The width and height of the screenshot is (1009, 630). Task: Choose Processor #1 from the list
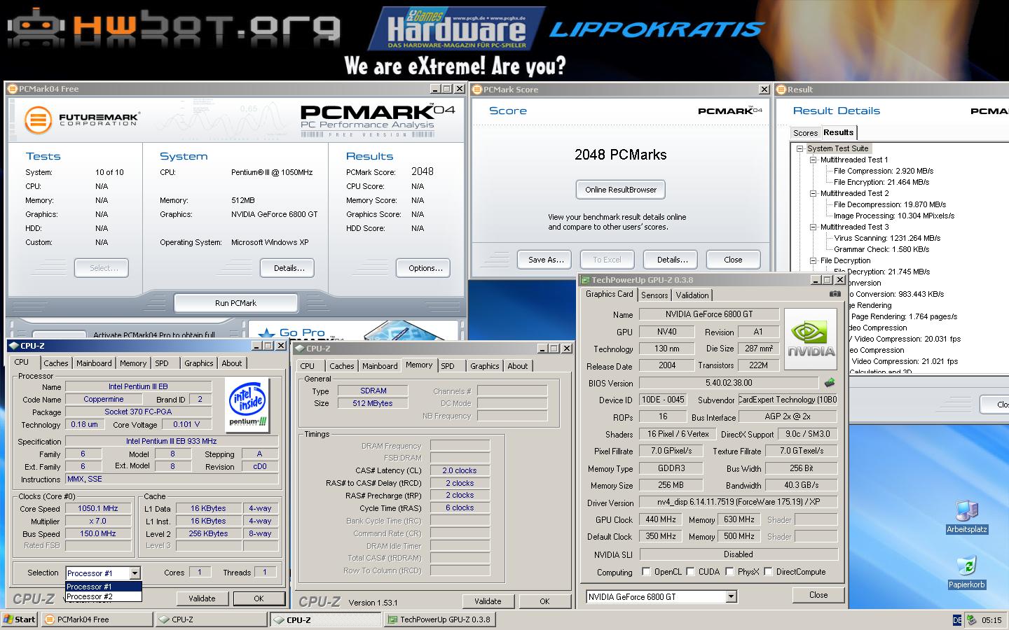(104, 587)
